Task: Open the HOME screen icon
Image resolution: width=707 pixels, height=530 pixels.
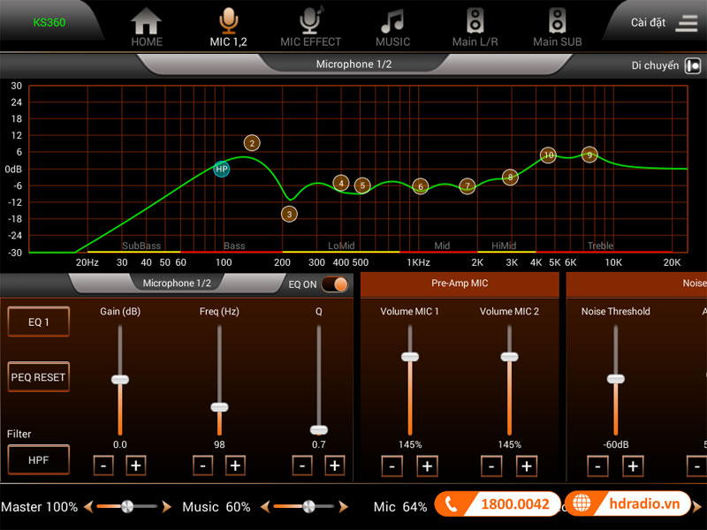Action: click(147, 21)
